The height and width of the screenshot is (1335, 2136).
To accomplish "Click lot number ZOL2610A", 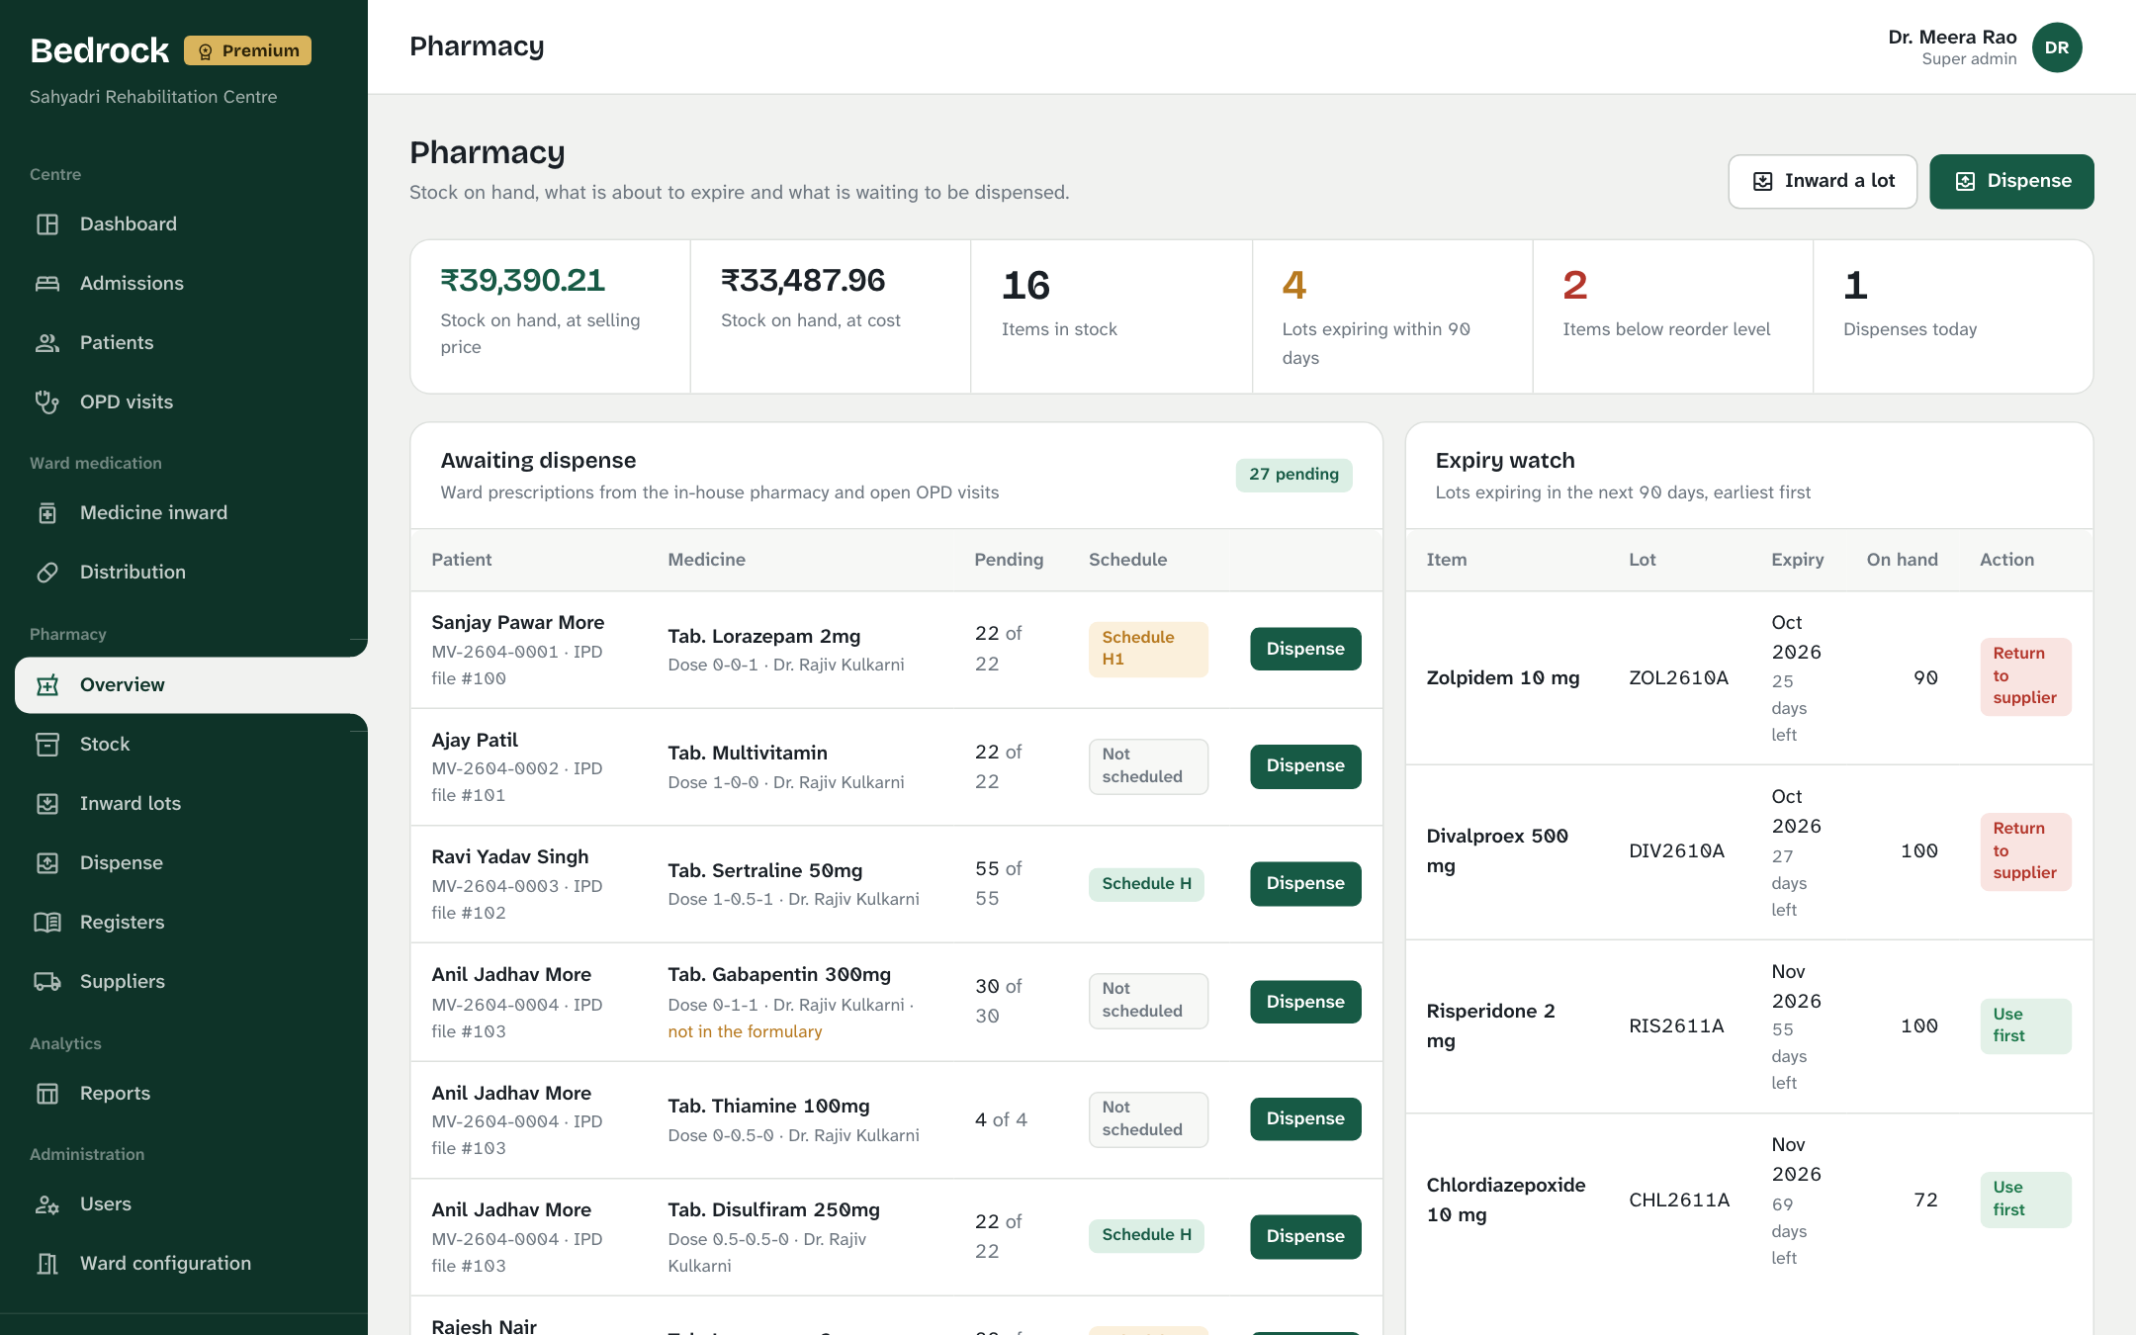I will (x=1679, y=678).
